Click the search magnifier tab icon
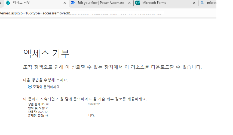Viewport: 233px width, 135px height. pyautogui.click(x=202, y=3)
